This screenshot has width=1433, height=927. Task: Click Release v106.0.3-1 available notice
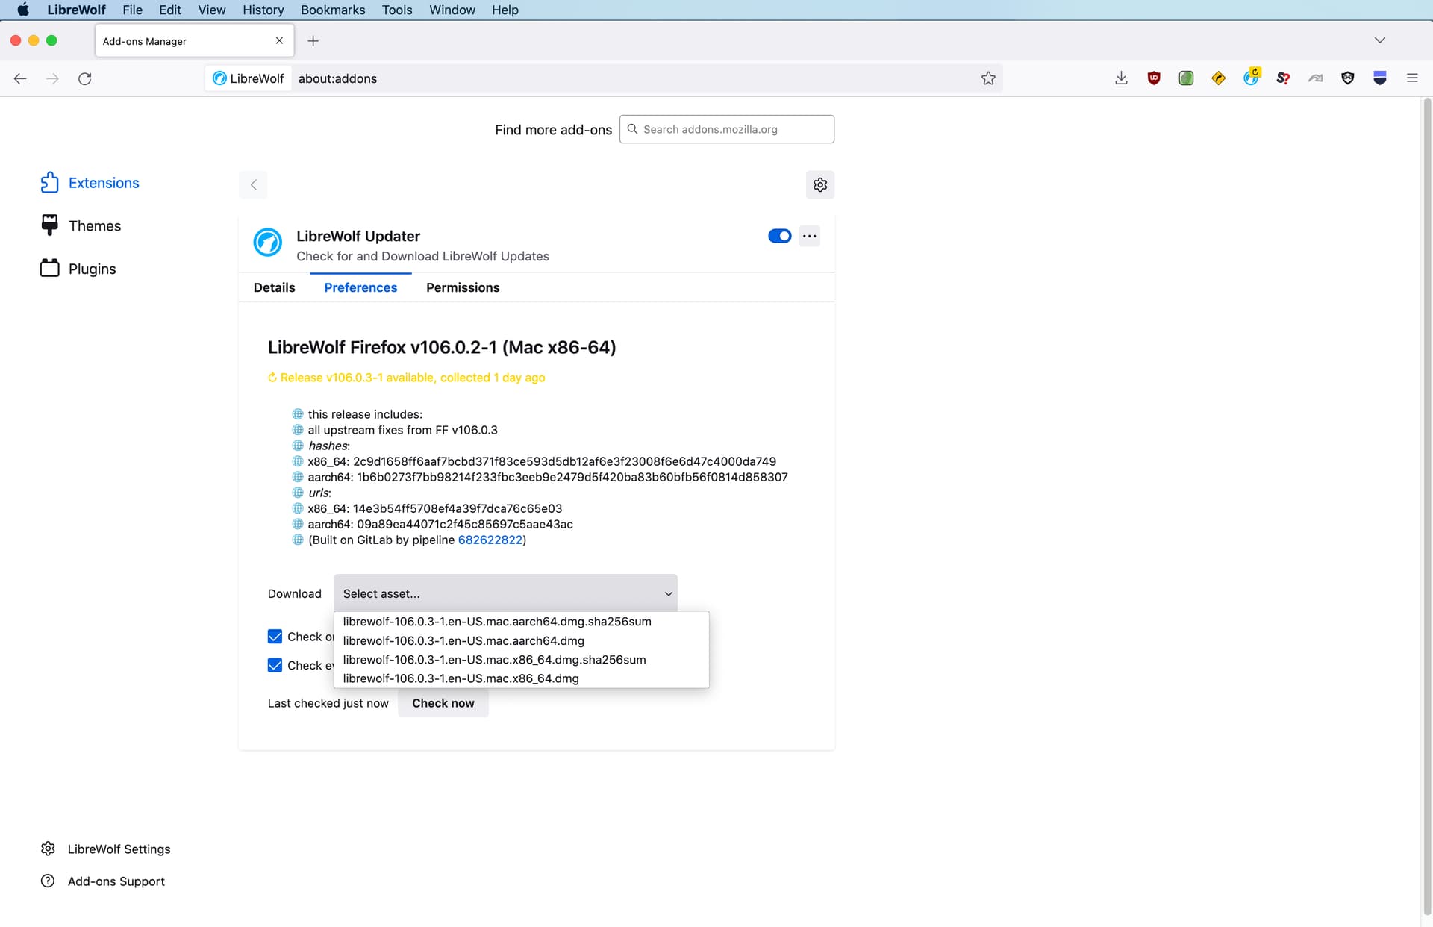coord(406,378)
